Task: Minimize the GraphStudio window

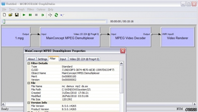Action: coord(183,4)
